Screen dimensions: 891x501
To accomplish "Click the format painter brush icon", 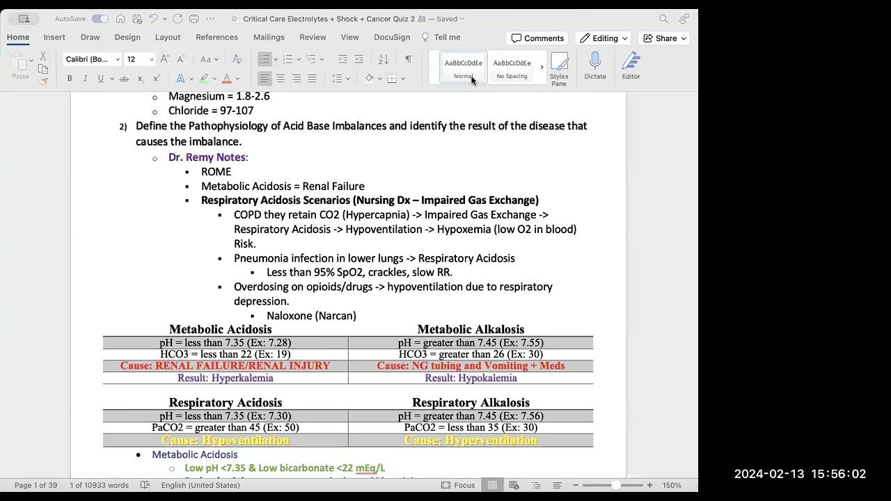I will pyautogui.click(x=43, y=81).
